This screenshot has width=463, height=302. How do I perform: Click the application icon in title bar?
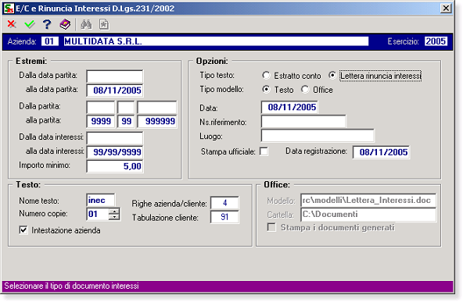click(9, 9)
